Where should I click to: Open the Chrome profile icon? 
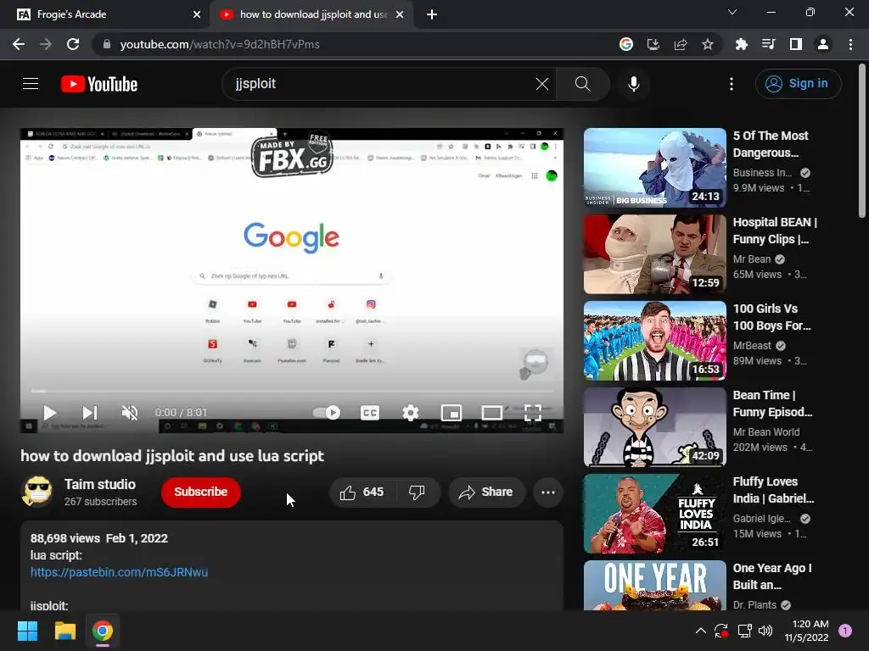click(823, 44)
